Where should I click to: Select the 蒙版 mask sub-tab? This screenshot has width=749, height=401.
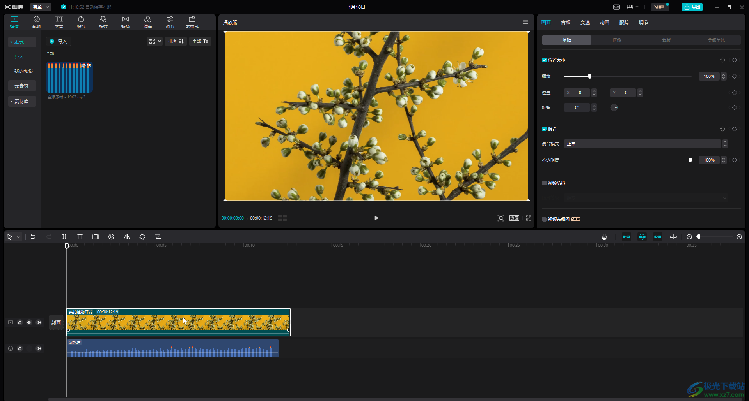point(666,40)
